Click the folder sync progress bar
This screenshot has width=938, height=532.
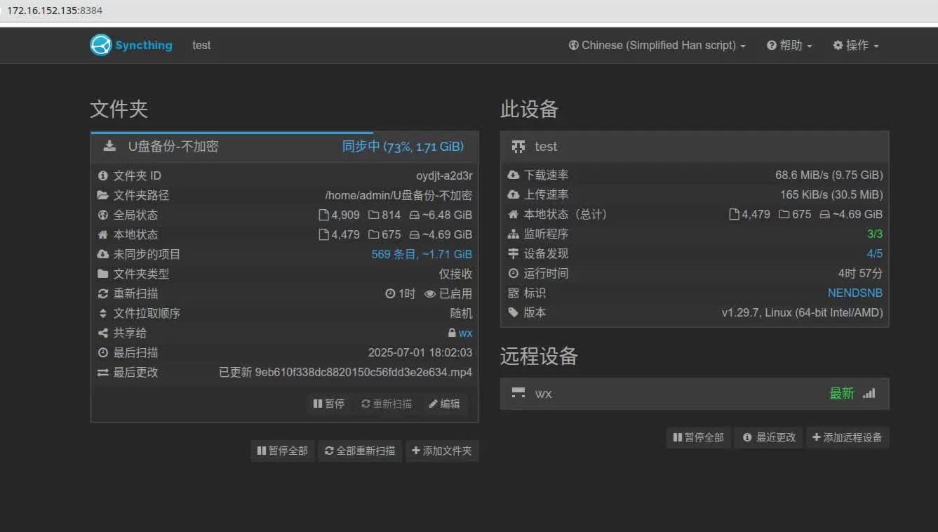[x=232, y=133]
